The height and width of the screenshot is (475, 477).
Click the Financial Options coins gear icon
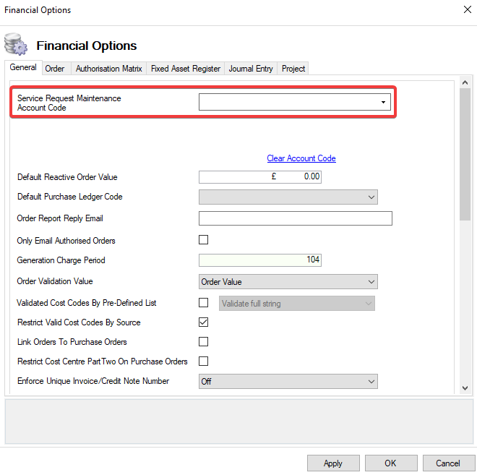[x=16, y=45]
